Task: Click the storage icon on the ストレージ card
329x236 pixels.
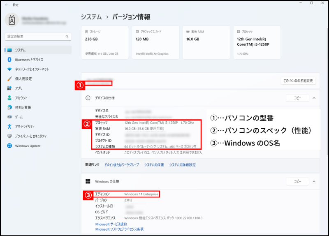Action: click(x=86, y=32)
